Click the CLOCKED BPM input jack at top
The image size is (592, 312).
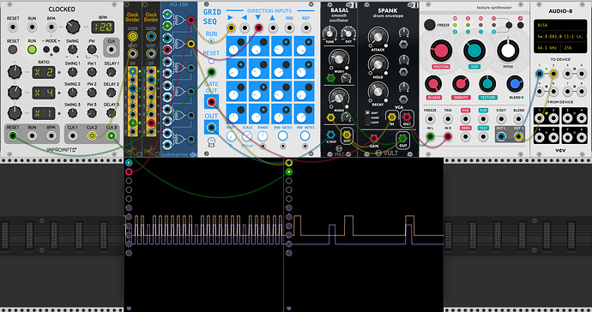[x=51, y=27]
